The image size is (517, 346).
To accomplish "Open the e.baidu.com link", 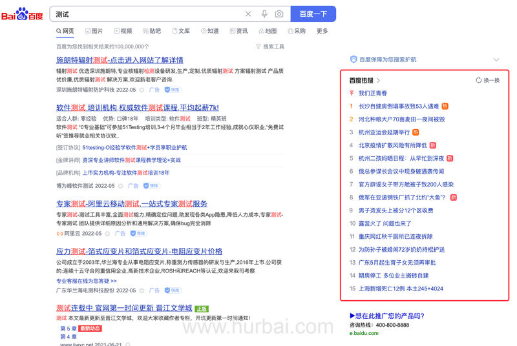I will [364, 333].
